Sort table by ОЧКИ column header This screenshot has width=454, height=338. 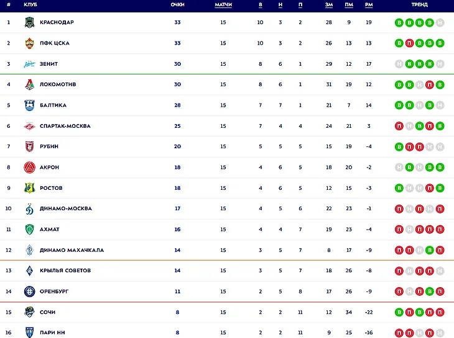(x=177, y=4)
